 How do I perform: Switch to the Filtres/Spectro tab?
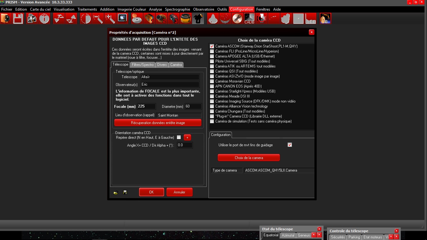(143, 65)
